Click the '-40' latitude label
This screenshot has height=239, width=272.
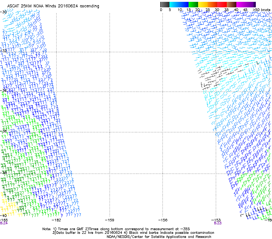(3, 215)
